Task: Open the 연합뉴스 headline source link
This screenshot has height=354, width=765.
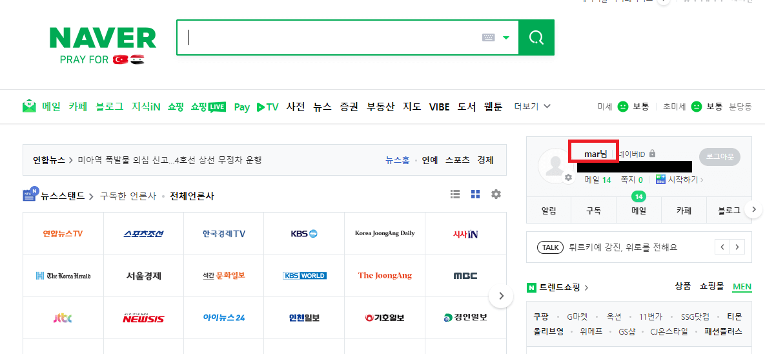Action: pyautogui.click(x=49, y=160)
